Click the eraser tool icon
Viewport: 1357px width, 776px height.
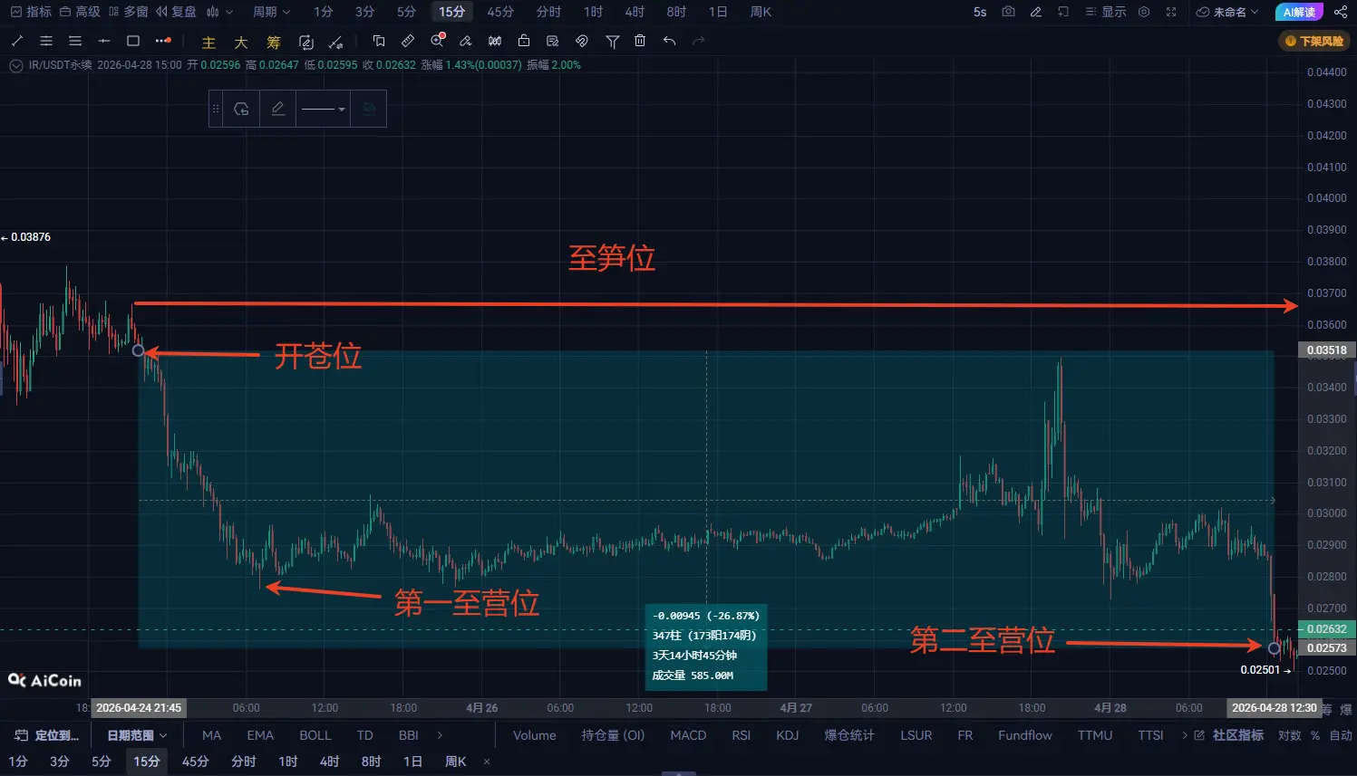[x=466, y=41]
